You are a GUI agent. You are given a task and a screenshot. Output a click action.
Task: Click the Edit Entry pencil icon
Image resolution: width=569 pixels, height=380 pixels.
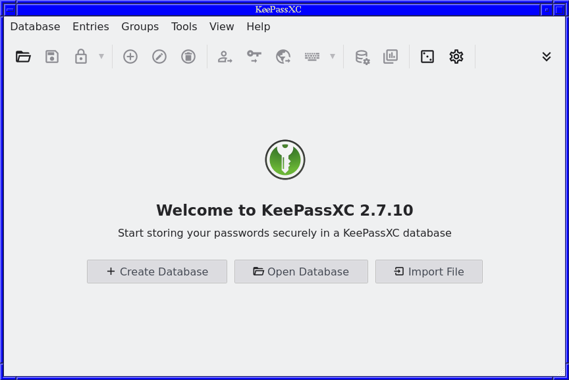click(x=159, y=57)
